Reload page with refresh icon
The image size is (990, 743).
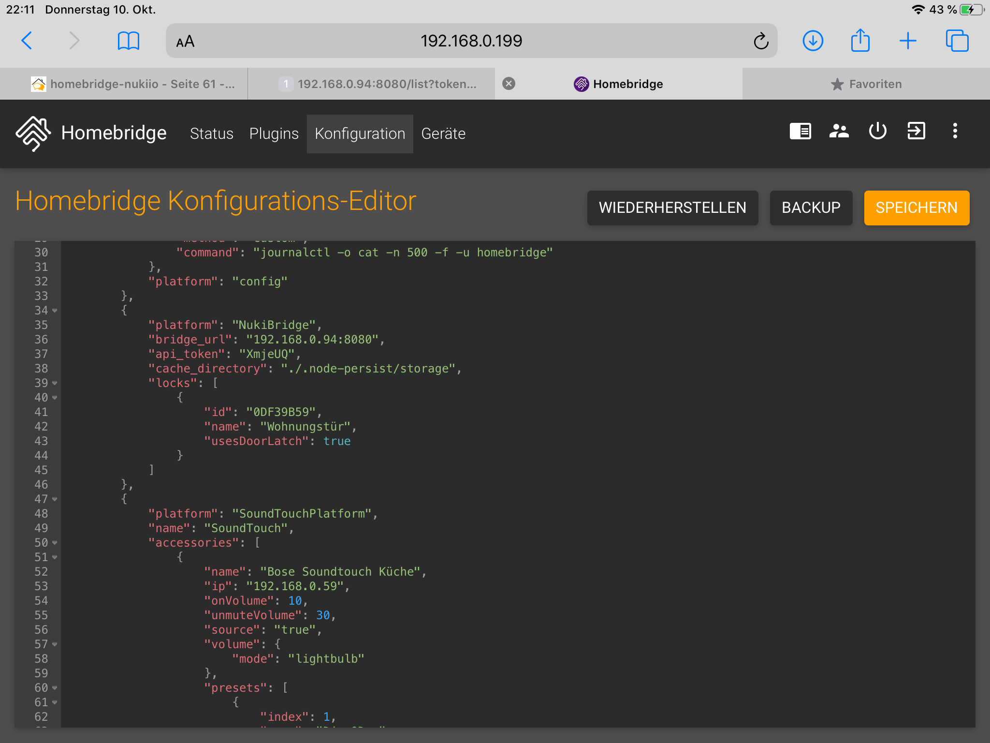[760, 41]
